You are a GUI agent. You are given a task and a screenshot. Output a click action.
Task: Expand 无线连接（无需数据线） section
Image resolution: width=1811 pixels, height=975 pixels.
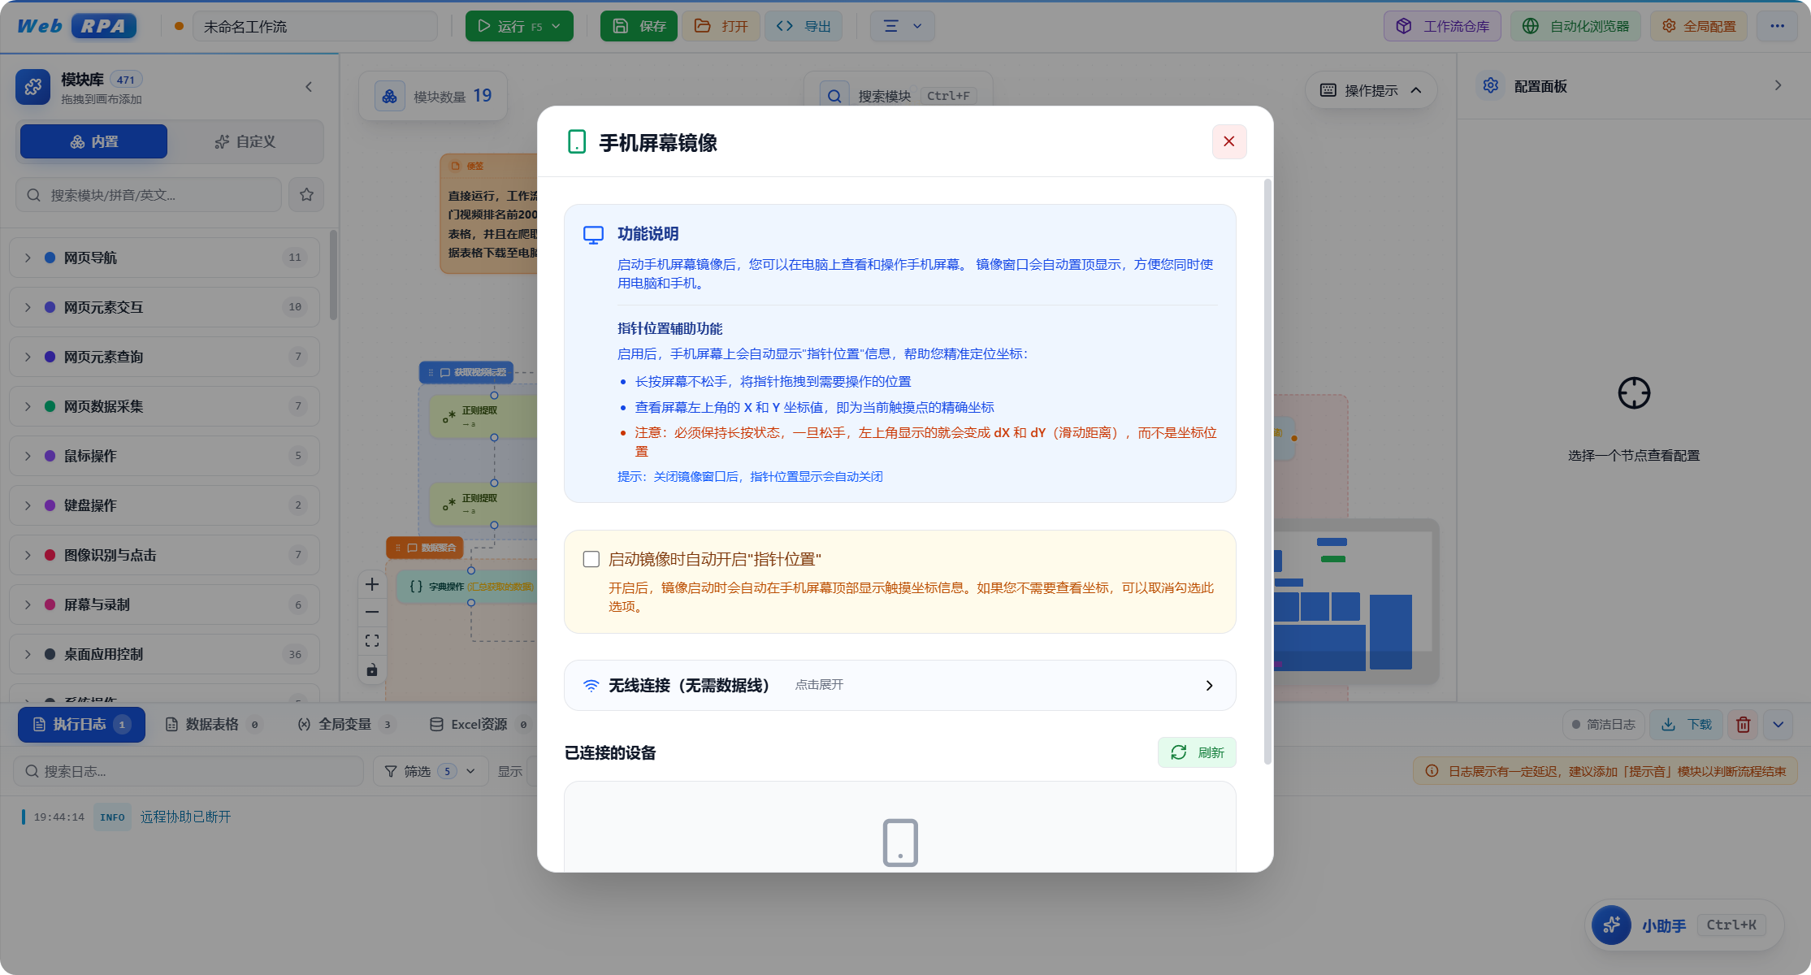point(899,685)
